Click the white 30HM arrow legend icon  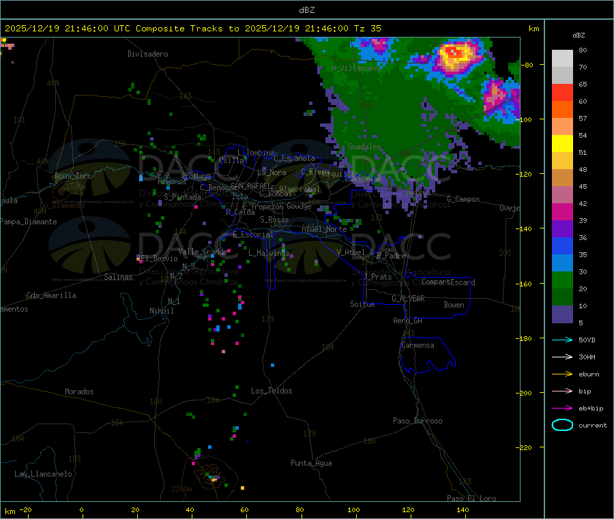point(562,357)
